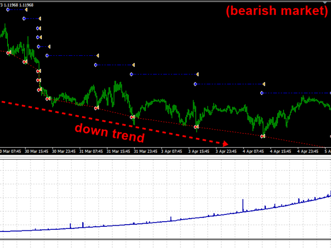
Task: Select the '4 Apr 15:45' time axis label
Action: coord(280,151)
